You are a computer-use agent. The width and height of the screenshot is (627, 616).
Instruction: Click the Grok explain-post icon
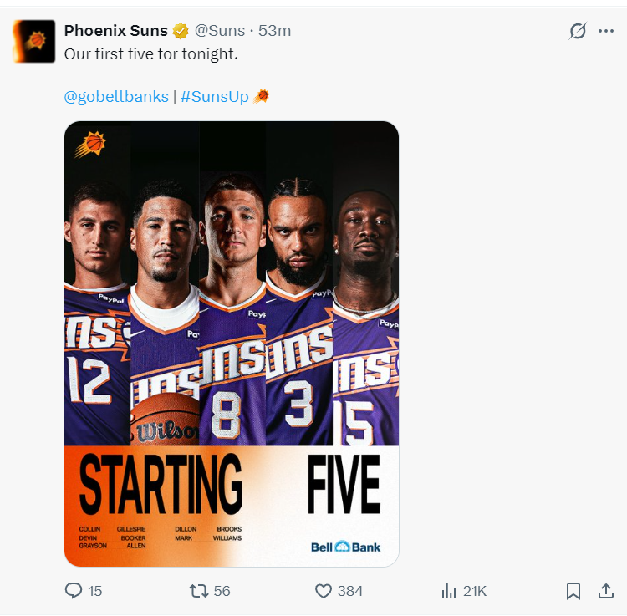point(578,31)
